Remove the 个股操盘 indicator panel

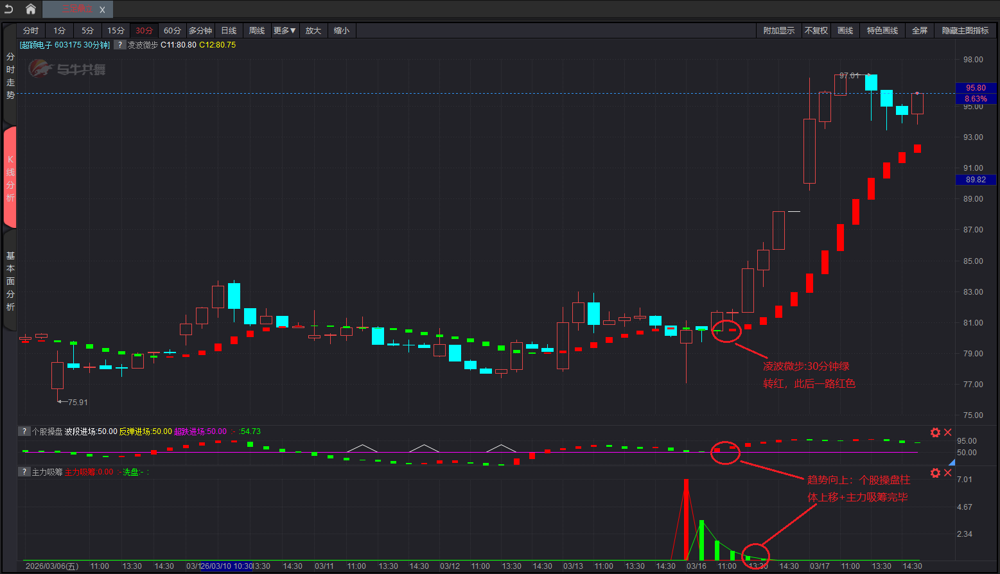coord(948,432)
